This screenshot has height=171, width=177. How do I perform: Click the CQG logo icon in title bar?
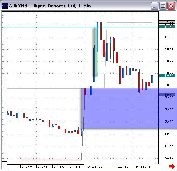pos(5,6)
